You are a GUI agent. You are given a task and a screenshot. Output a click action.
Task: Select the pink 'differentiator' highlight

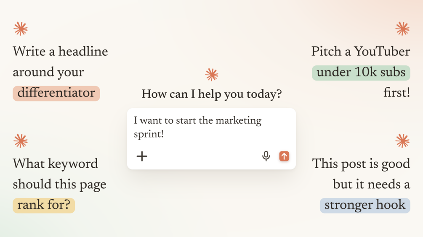point(56,93)
